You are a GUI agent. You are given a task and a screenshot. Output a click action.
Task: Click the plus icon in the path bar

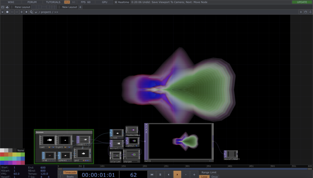coord(21,12)
